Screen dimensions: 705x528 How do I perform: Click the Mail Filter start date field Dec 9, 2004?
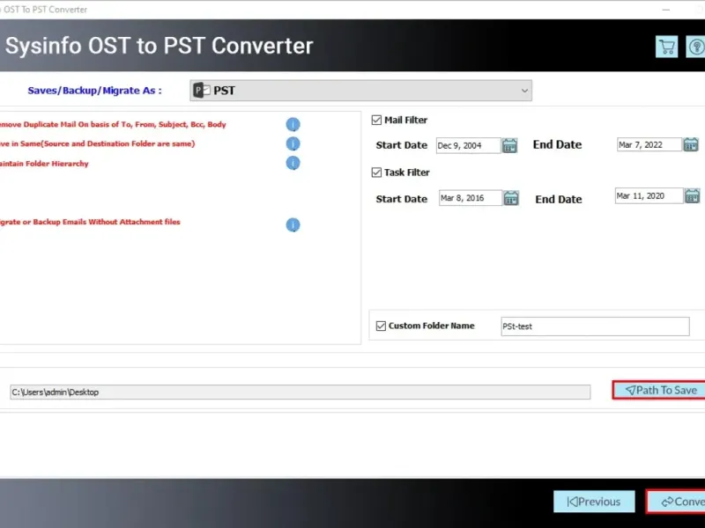point(468,145)
